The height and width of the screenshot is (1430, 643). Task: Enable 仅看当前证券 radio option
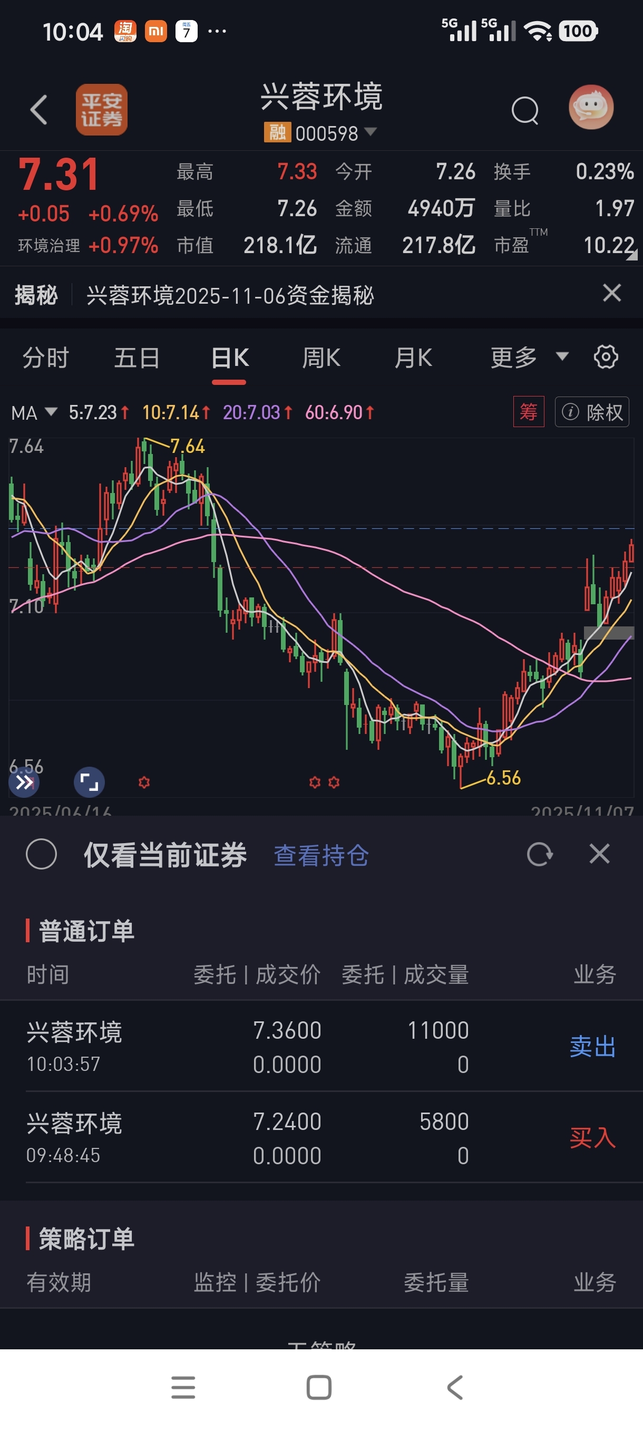[42, 854]
